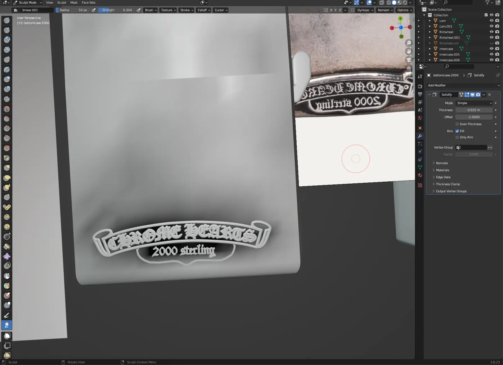Select the Scrape brush tool
The image size is (503, 365).
coord(7,138)
